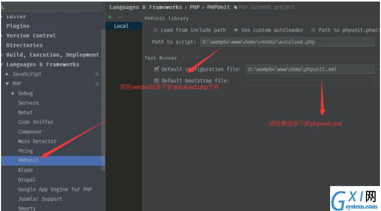Click the copy icon next to PHP

coord(97,84)
